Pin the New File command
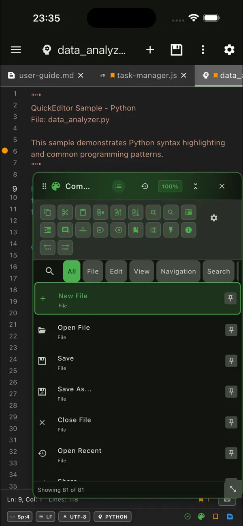This screenshot has width=243, height=526. [230, 298]
